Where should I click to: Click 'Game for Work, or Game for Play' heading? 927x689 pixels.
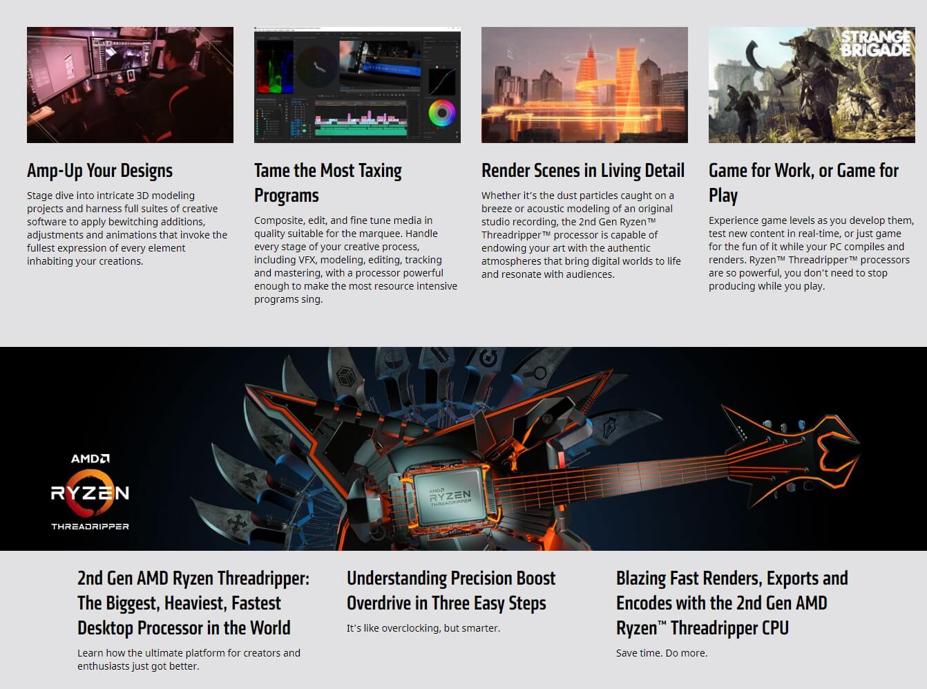click(803, 183)
